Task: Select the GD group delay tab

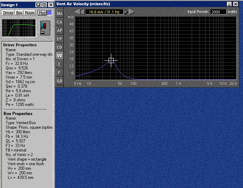Action: tap(60, 81)
